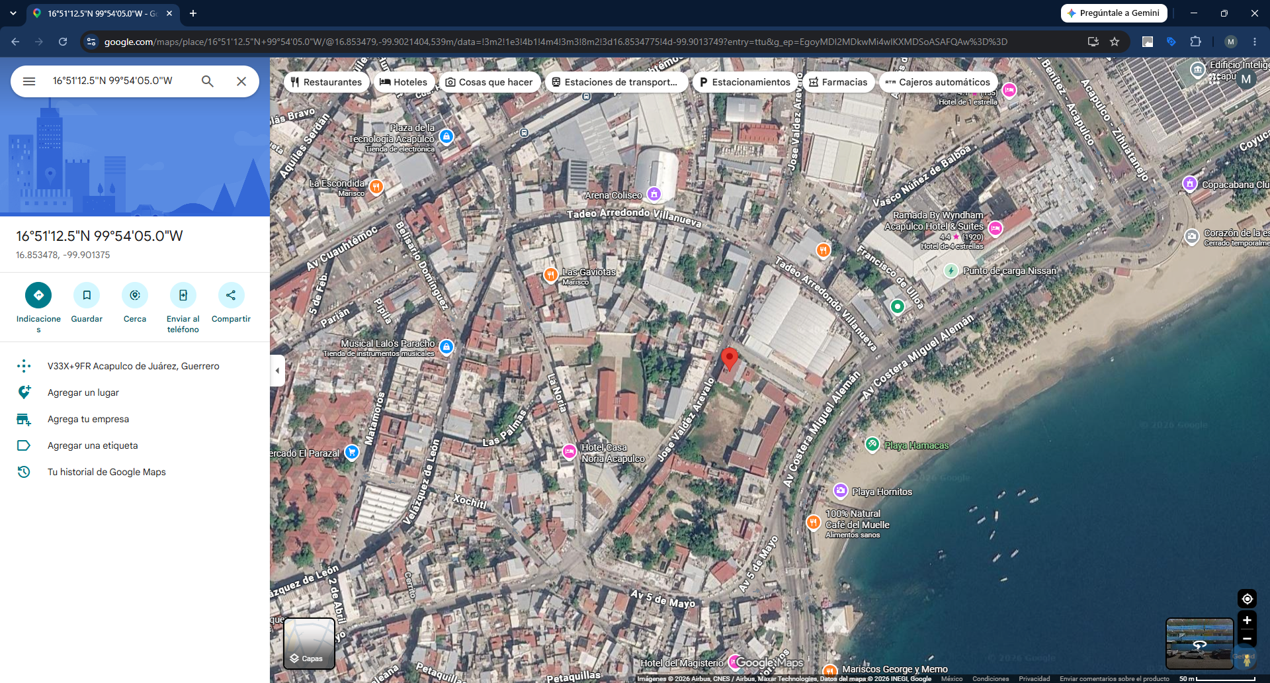Click the Pregúntale a Gemini button
Viewport: 1270px width, 683px height.
pyautogui.click(x=1114, y=13)
